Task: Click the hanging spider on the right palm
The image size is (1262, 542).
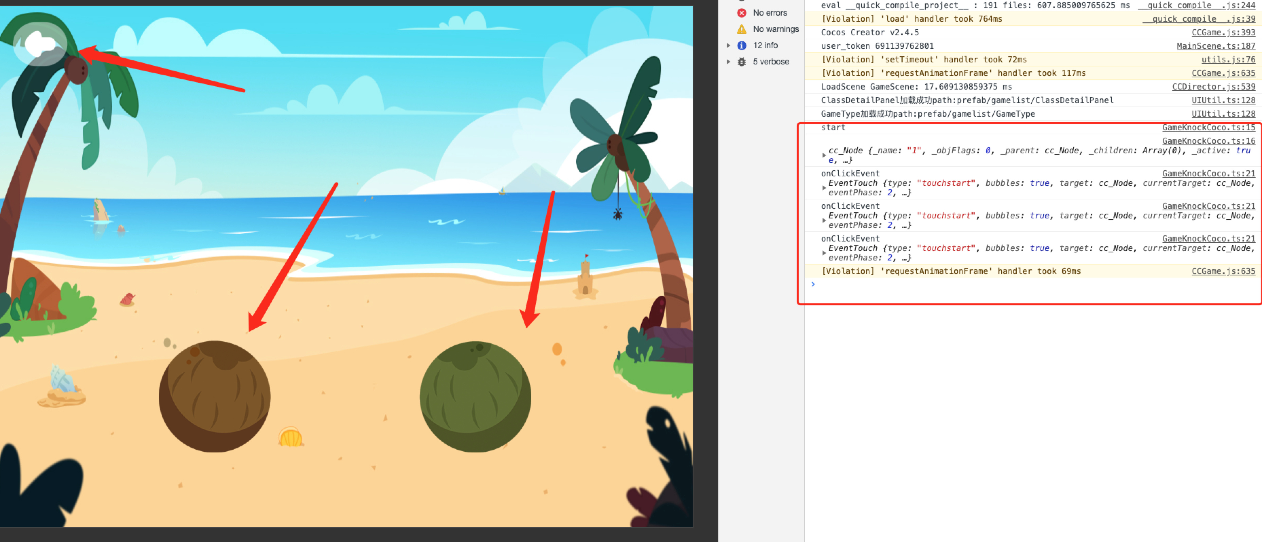Action: pos(617,214)
